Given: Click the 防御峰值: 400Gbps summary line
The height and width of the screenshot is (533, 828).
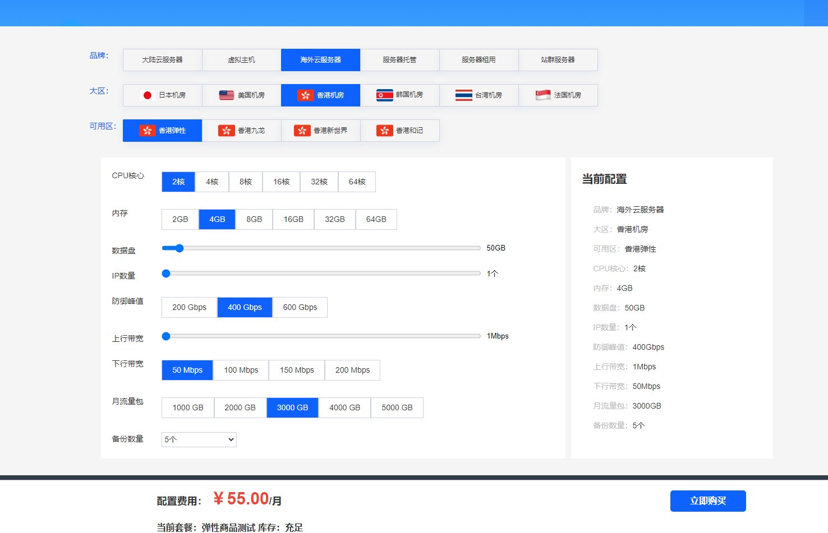Looking at the screenshot, I should pos(629,347).
